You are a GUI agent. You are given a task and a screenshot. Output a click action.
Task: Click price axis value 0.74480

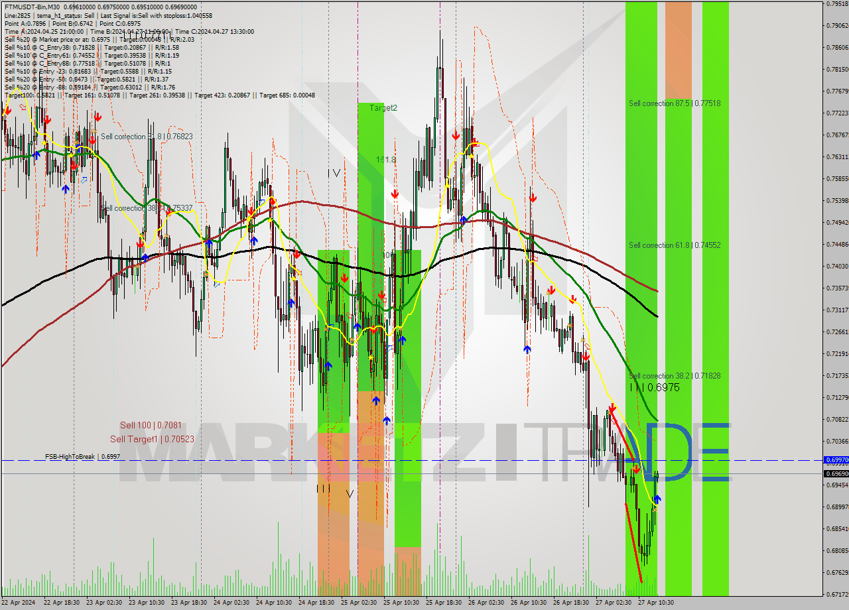click(838, 245)
